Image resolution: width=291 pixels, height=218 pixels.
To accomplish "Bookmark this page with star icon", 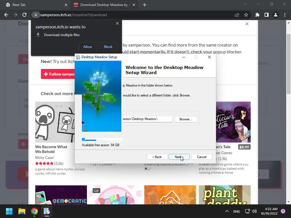I will pos(246,15).
